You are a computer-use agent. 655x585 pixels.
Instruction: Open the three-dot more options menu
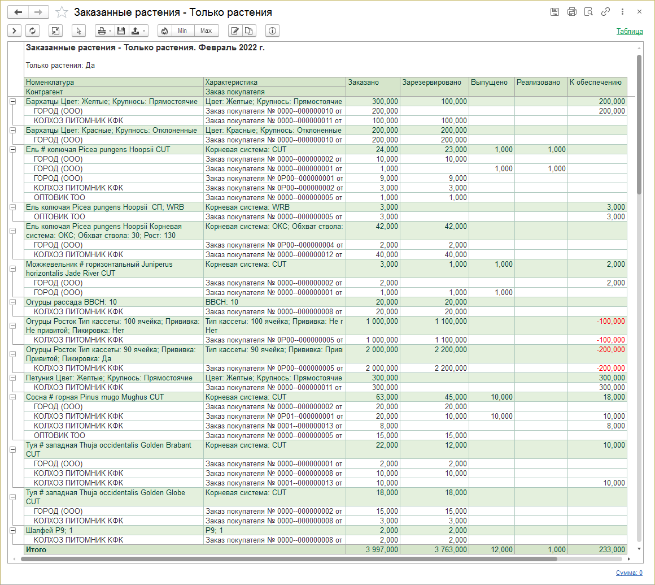pyautogui.click(x=622, y=12)
